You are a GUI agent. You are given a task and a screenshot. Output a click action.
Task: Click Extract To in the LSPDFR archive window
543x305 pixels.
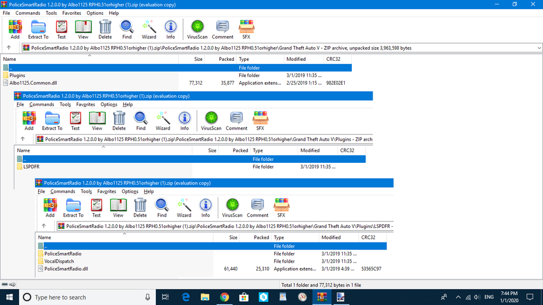pos(73,208)
